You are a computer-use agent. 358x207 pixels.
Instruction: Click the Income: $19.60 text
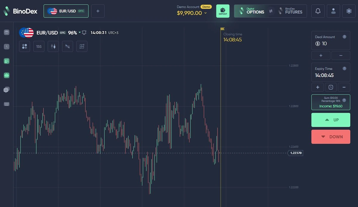[x=331, y=106]
